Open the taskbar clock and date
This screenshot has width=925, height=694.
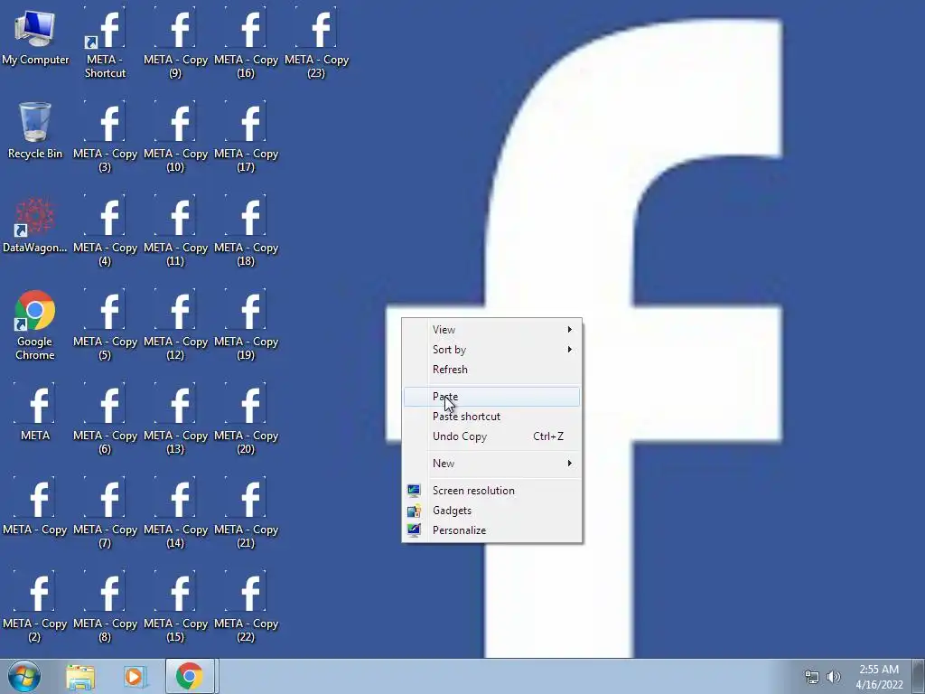879,677
